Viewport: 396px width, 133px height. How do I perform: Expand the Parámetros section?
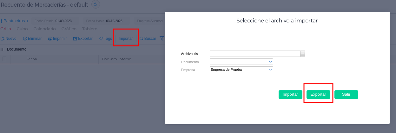tap(14, 21)
